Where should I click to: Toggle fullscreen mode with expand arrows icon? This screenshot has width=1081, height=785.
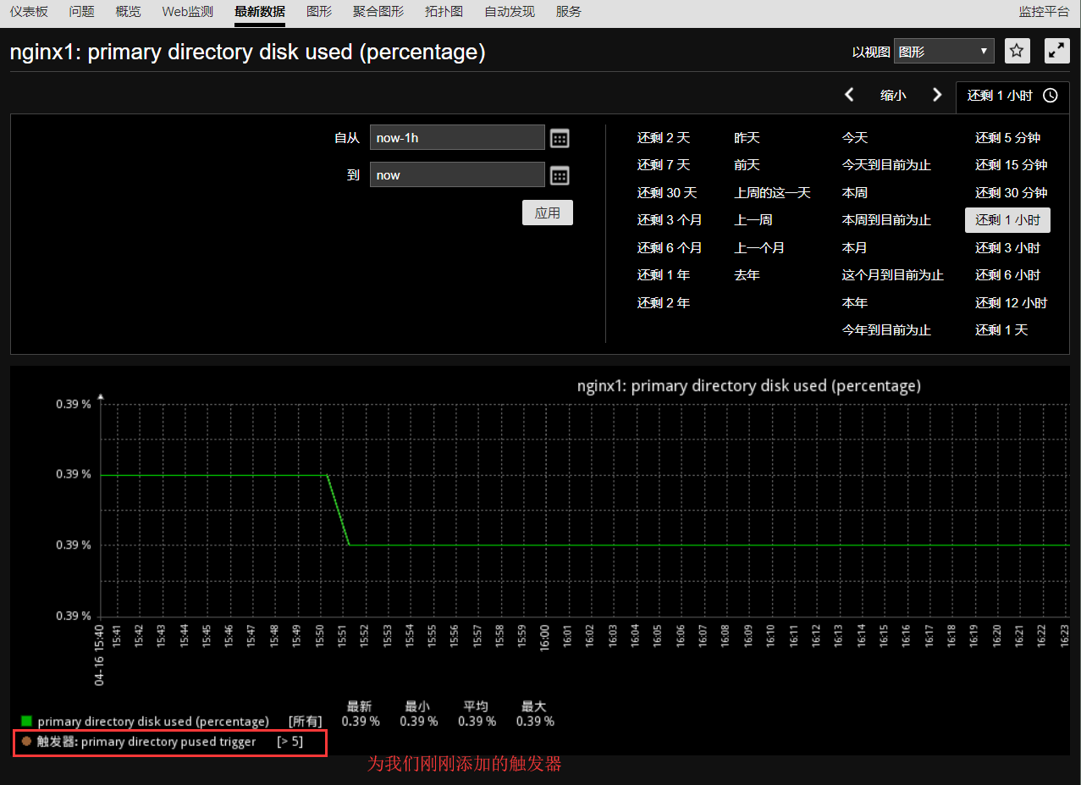(x=1056, y=51)
